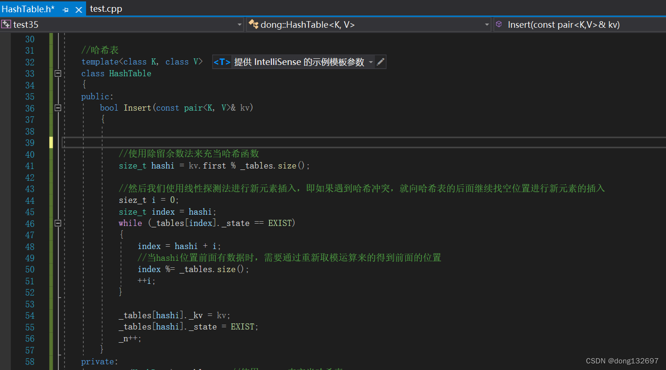Click the '//哈希表' comment

pos(100,50)
